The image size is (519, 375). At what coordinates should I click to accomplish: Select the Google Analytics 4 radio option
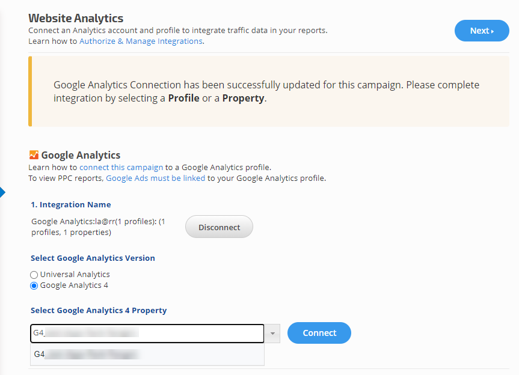coord(34,285)
